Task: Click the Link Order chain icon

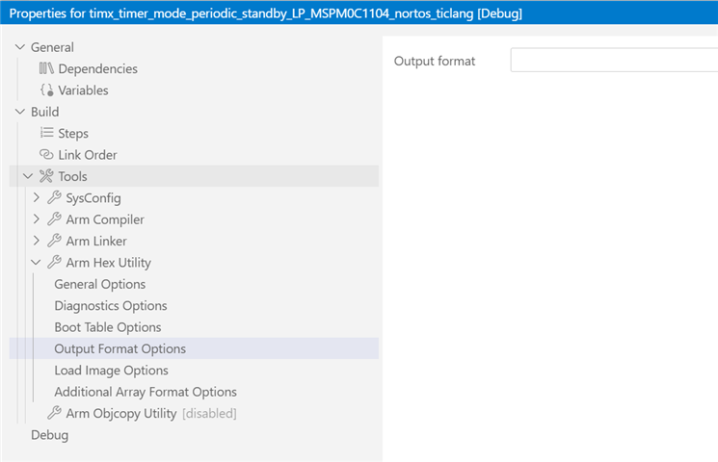Action: (x=46, y=155)
